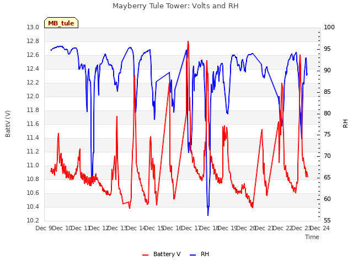Screen dimensions: 353x265
Task: Click the 10.8 left axis tick label
Action: tap(33, 179)
